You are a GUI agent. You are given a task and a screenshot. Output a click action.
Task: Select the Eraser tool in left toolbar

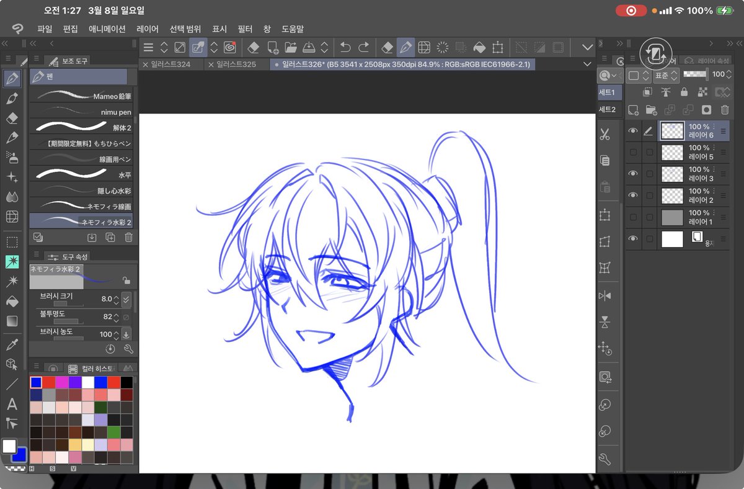pos(12,118)
